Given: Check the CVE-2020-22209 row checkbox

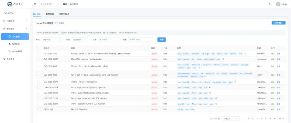Looking at the screenshot, I should 39,87.
